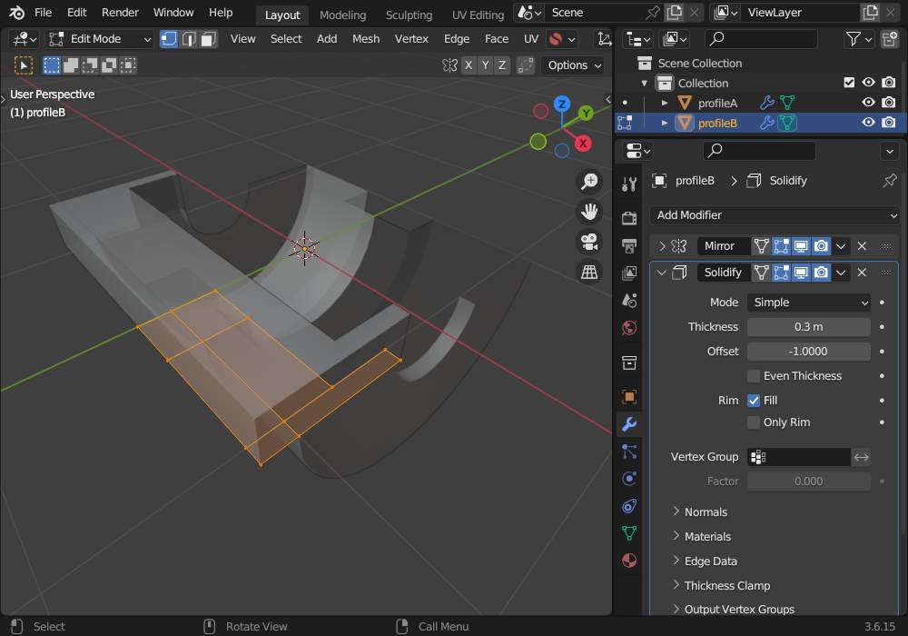This screenshot has height=636, width=908.
Task: Open Scene properties tab
Action: (x=629, y=300)
